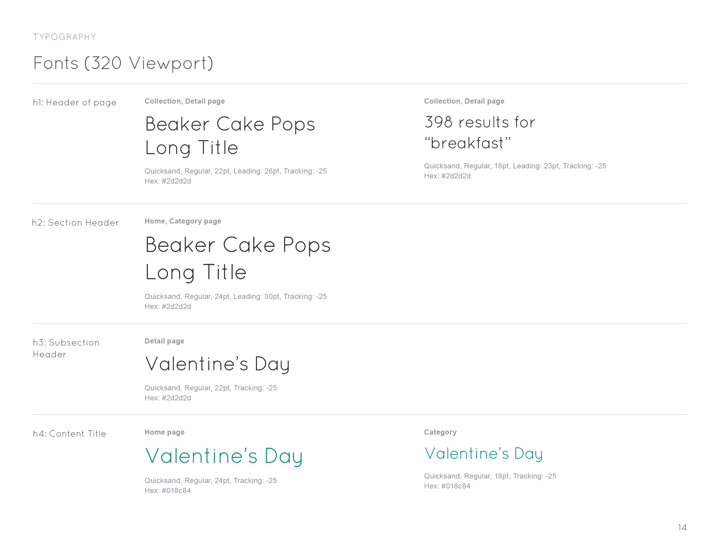Select Hex #018c84 text under Home page
The image size is (720, 556).
coord(168,491)
